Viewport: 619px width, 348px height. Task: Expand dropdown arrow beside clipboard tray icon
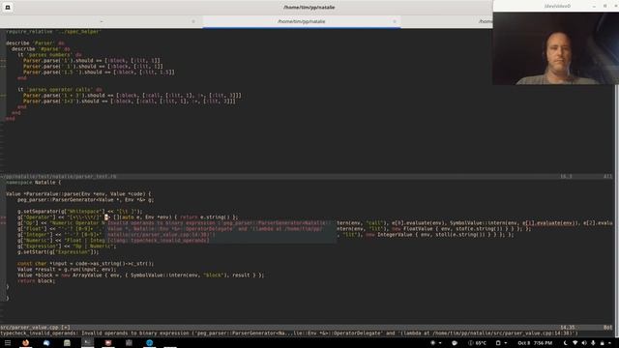click(506, 343)
